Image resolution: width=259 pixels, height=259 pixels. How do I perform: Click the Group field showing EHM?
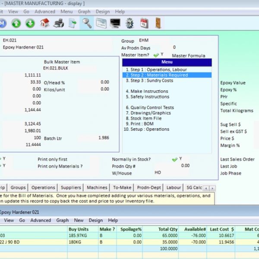click(x=154, y=40)
